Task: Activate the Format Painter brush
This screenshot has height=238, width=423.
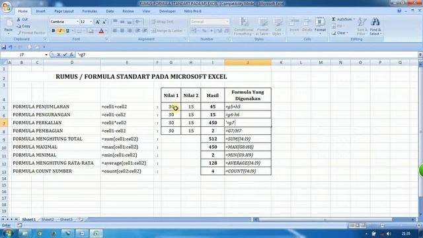Action: 19,33
